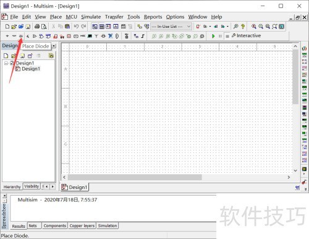Open the forward annotate dropdown arrow
The width and height of the screenshot is (309, 239).
pos(227,27)
